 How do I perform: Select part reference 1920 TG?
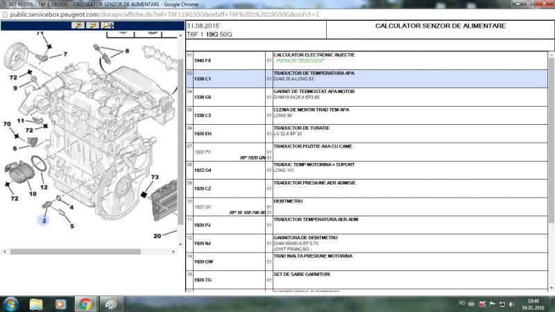(203, 280)
